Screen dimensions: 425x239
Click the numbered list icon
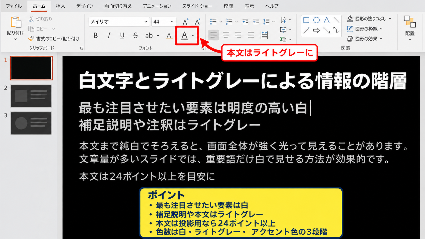pos(229,22)
